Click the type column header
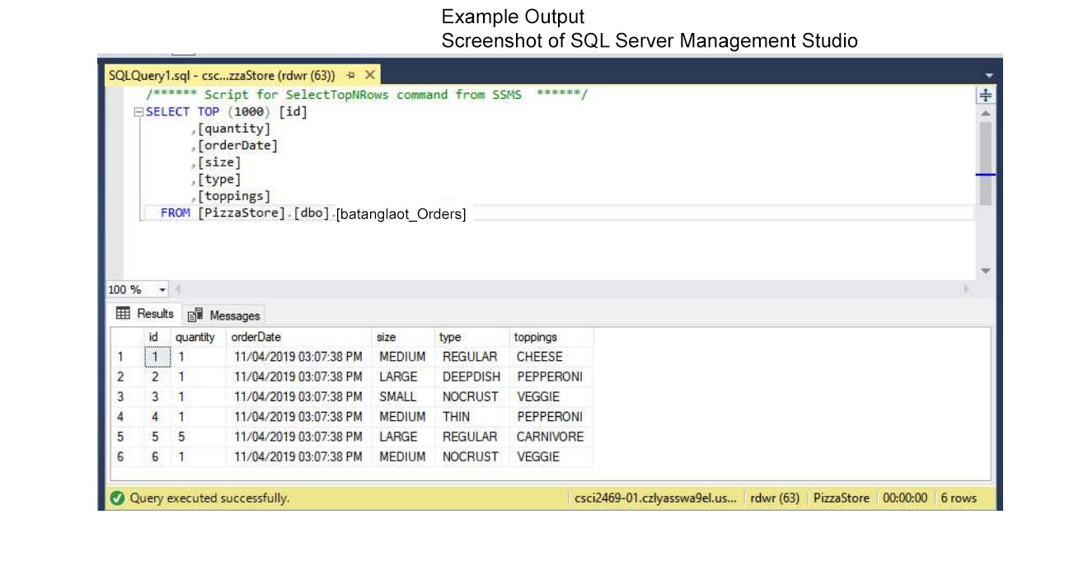The image size is (1088, 561). click(x=471, y=337)
